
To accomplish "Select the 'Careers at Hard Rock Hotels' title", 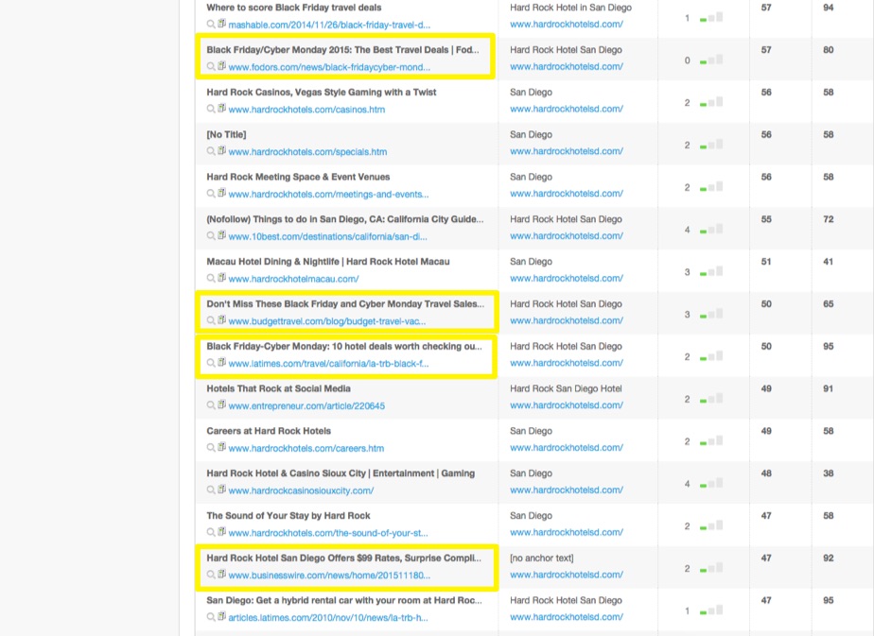I will click(x=269, y=431).
